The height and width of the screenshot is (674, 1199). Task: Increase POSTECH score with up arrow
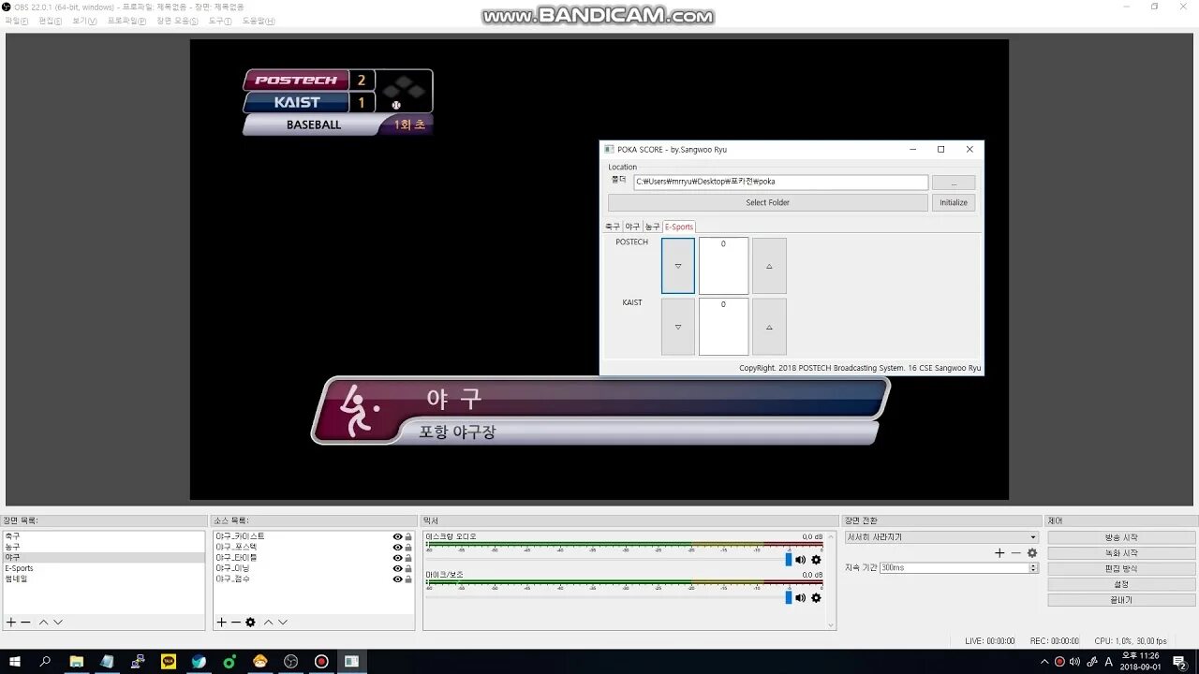(x=769, y=266)
